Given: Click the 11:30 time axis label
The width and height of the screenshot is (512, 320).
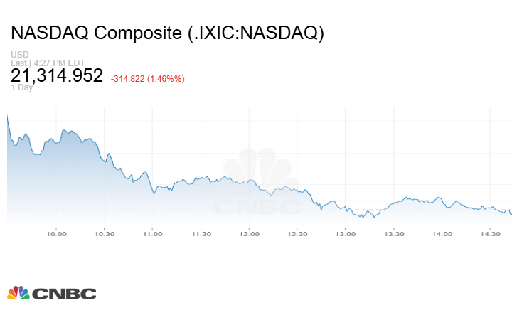Looking at the screenshot, I should (x=201, y=233).
